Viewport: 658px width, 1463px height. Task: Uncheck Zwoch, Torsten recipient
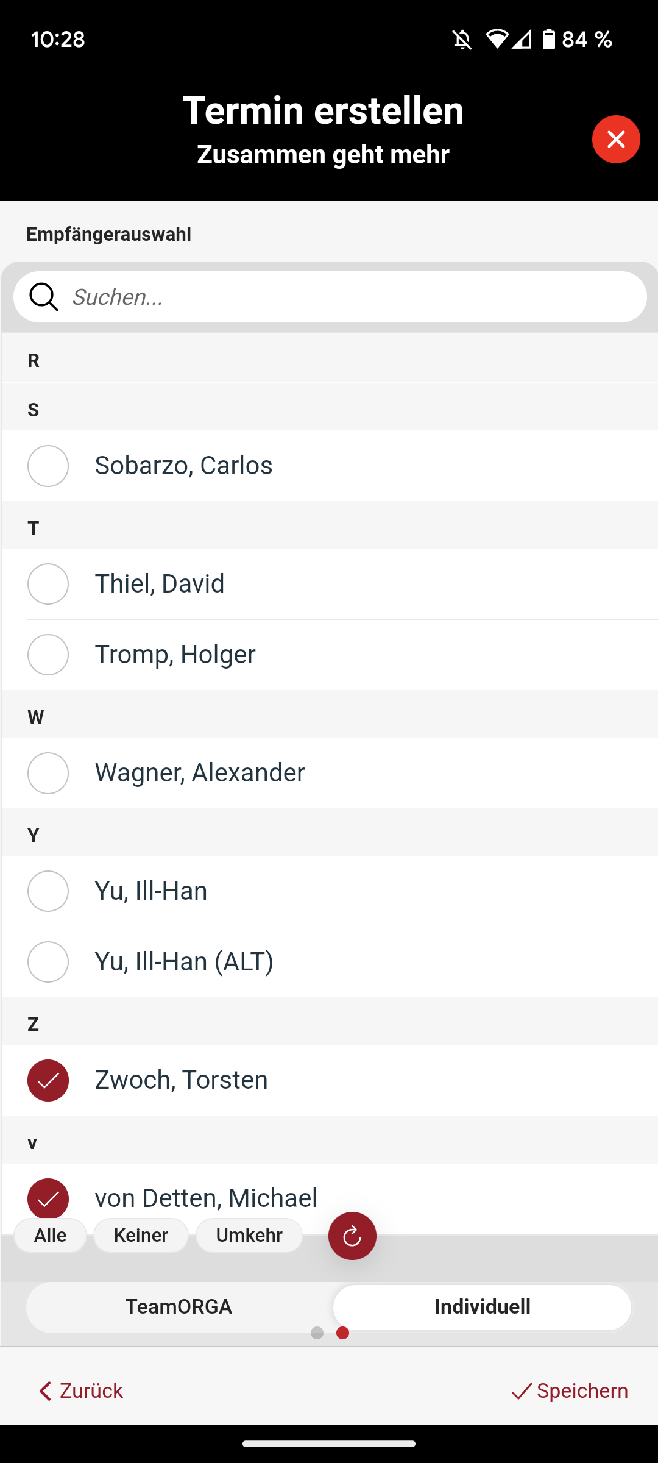click(48, 1081)
